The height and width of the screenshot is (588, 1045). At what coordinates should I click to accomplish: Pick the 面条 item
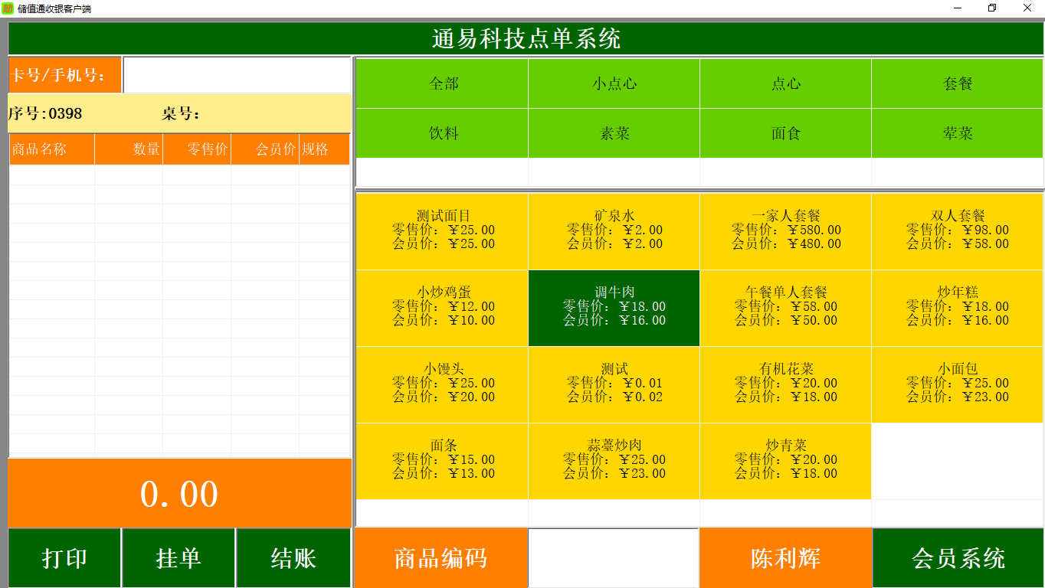click(442, 461)
